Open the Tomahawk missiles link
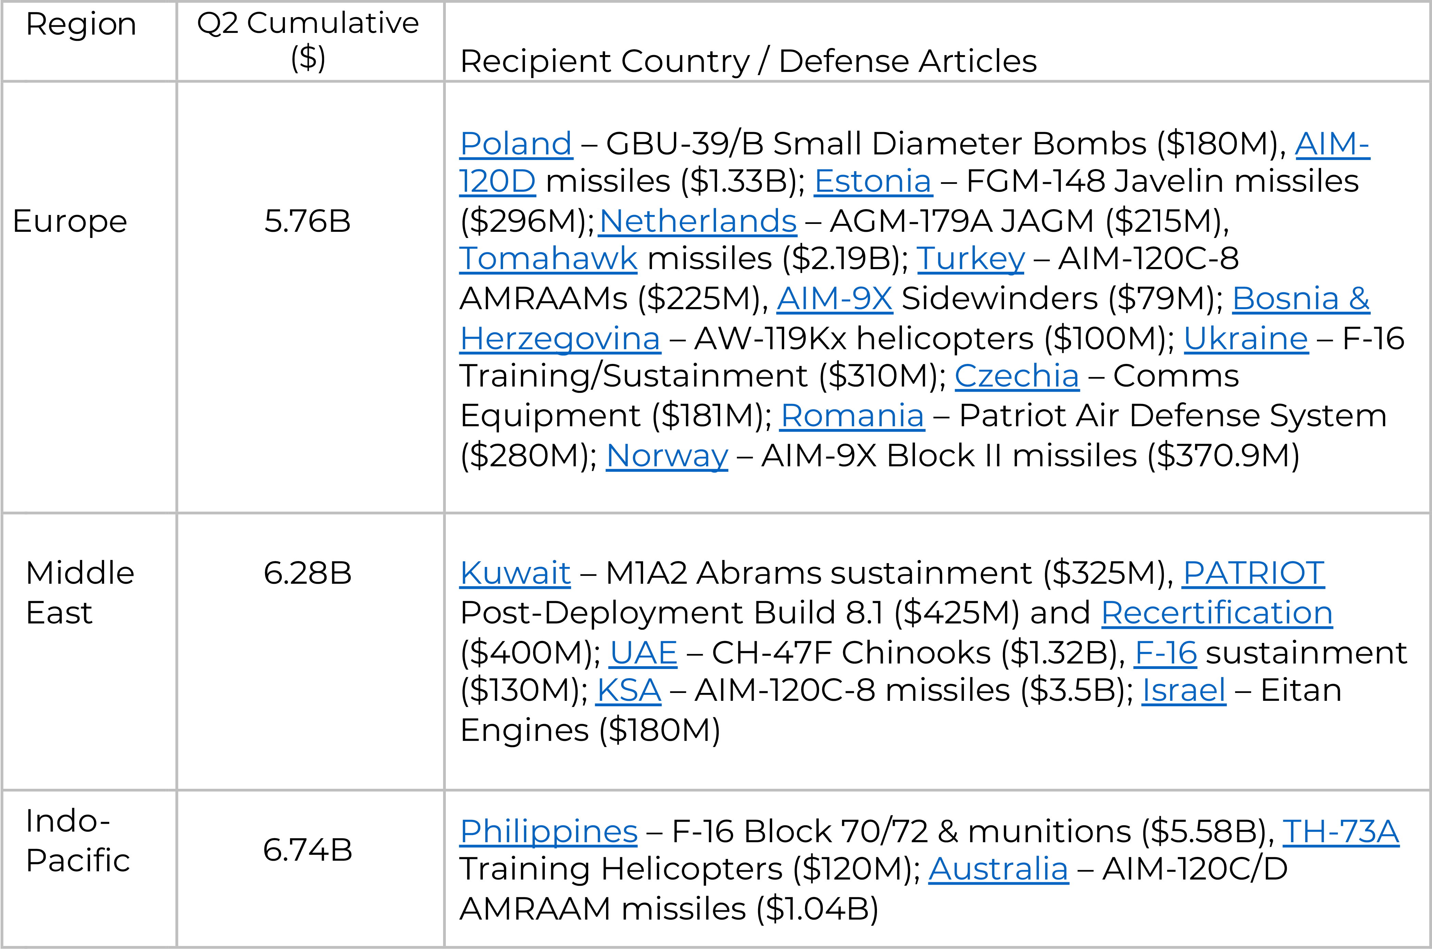The width and height of the screenshot is (1432, 949). 548,259
